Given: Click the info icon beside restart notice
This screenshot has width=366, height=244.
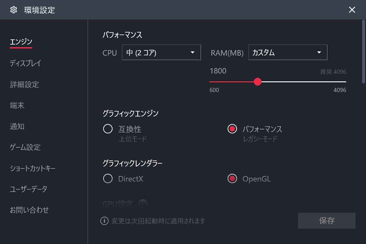Looking at the screenshot, I should tap(104, 221).
